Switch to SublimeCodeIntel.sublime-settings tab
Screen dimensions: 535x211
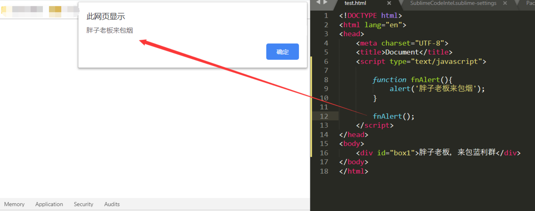(453, 3)
